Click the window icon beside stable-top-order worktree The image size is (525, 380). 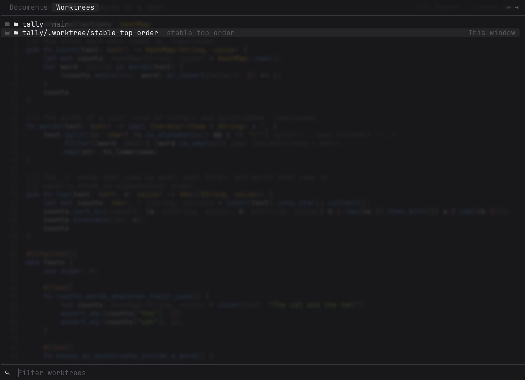coord(7,33)
